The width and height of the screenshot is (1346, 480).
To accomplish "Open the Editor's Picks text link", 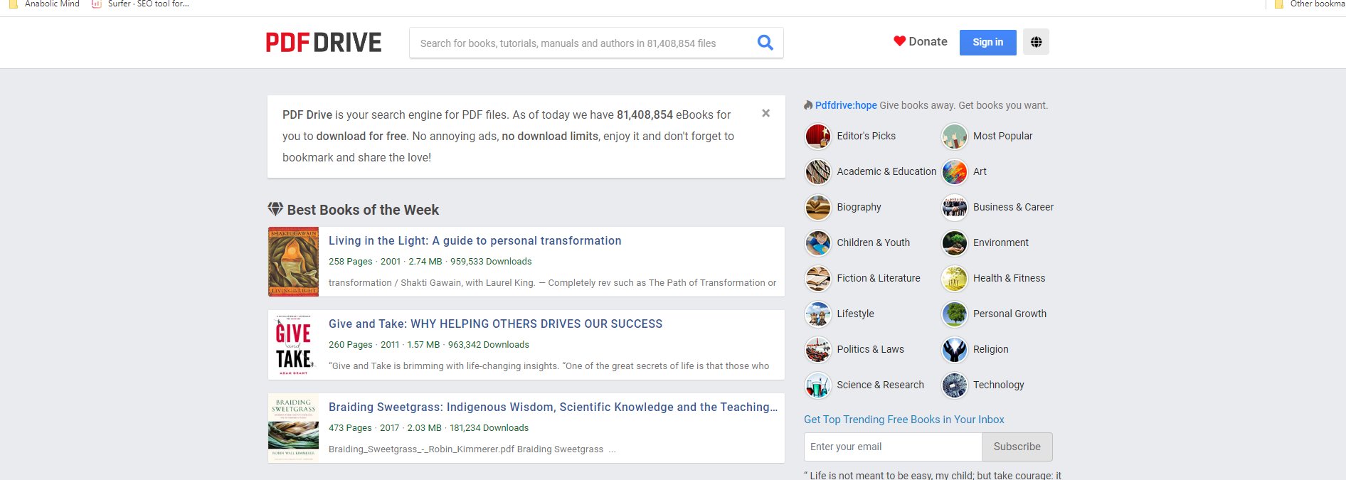I will pos(866,136).
